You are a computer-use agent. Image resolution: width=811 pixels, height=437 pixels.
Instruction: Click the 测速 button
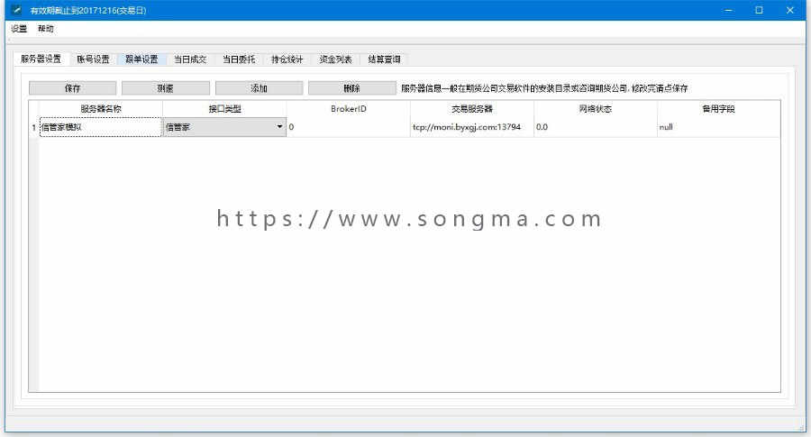click(166, 88)
